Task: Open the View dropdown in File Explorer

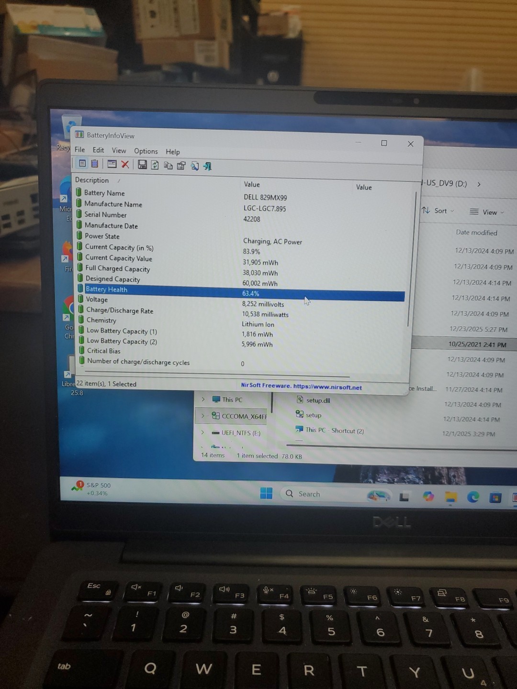Action: click(x=487, y=212)
